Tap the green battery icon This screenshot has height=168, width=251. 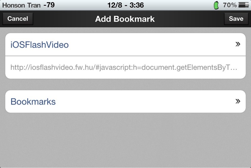[x=216, y=5]
